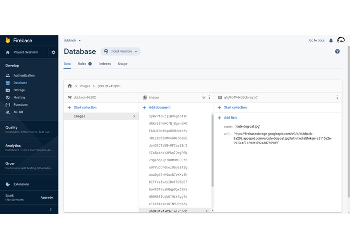Click the help question mark icon
Screen dimensions: 350x249
(337, 51)
